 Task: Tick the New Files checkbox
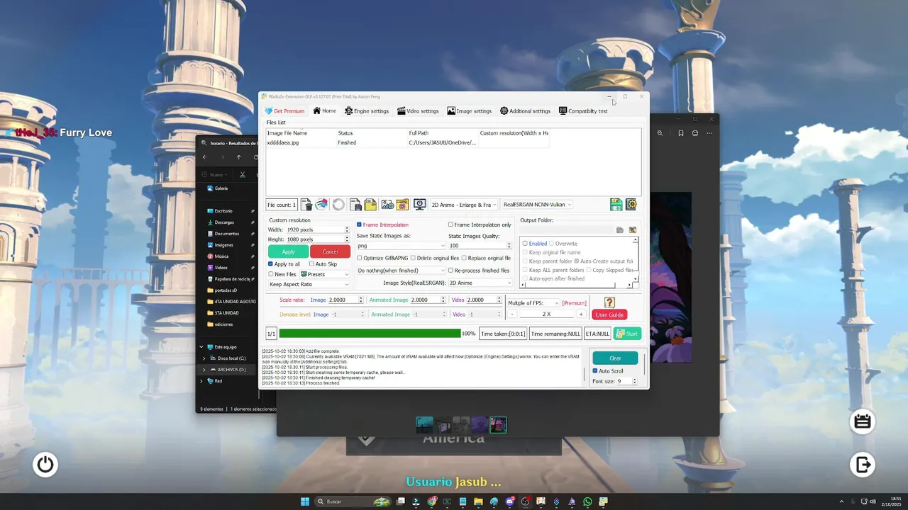pos(270,274)
